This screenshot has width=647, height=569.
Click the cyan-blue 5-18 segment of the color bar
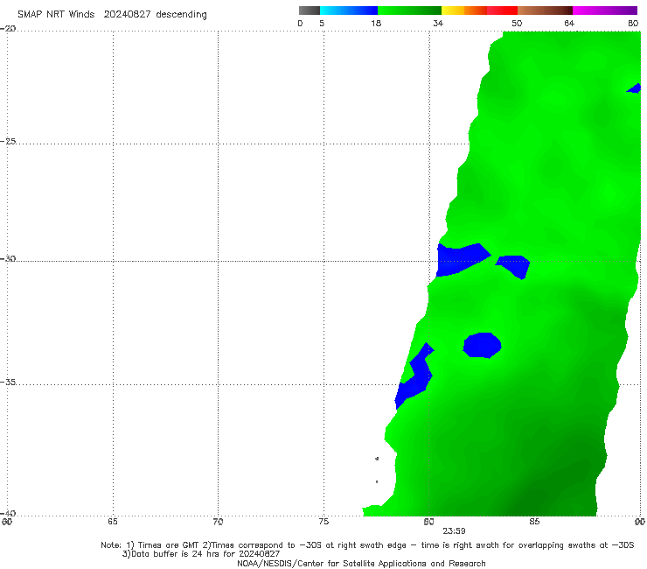pos(349,11)
